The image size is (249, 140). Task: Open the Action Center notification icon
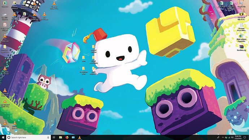coord(245,137)
